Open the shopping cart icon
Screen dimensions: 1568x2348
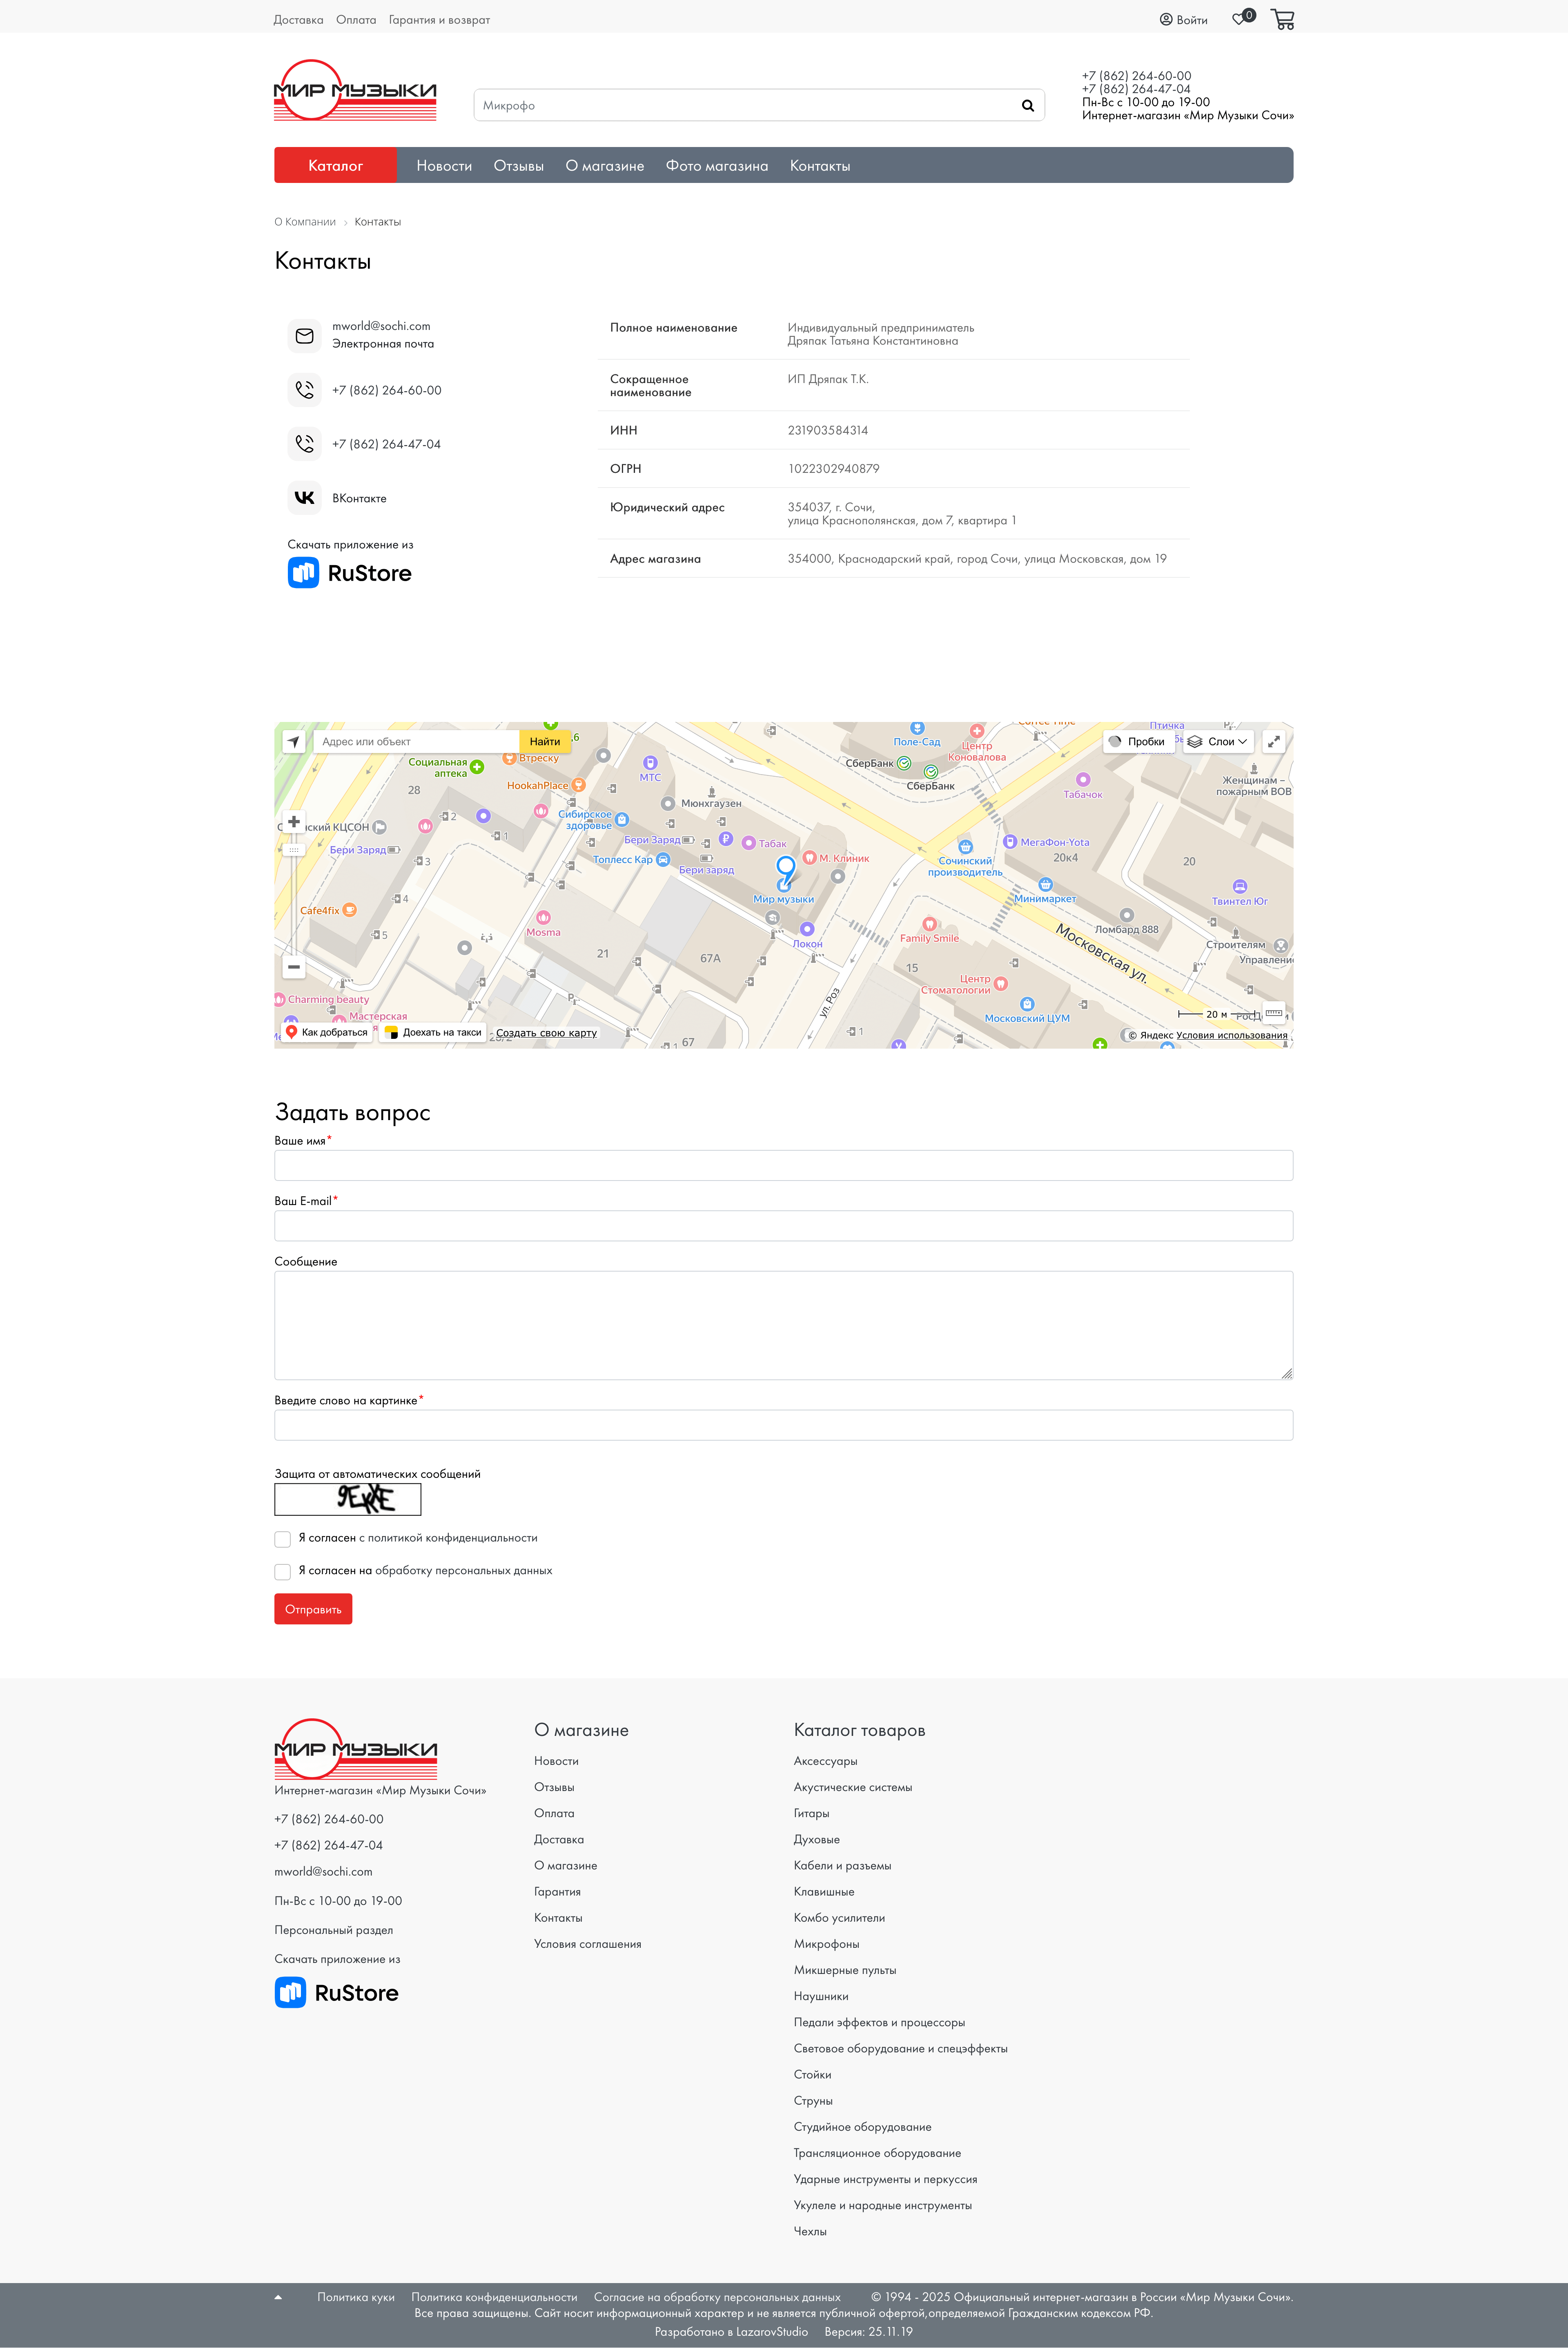click(x=1282, y=19)
